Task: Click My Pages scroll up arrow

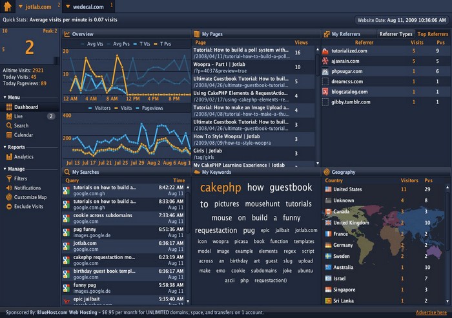Action: (318, 50)
